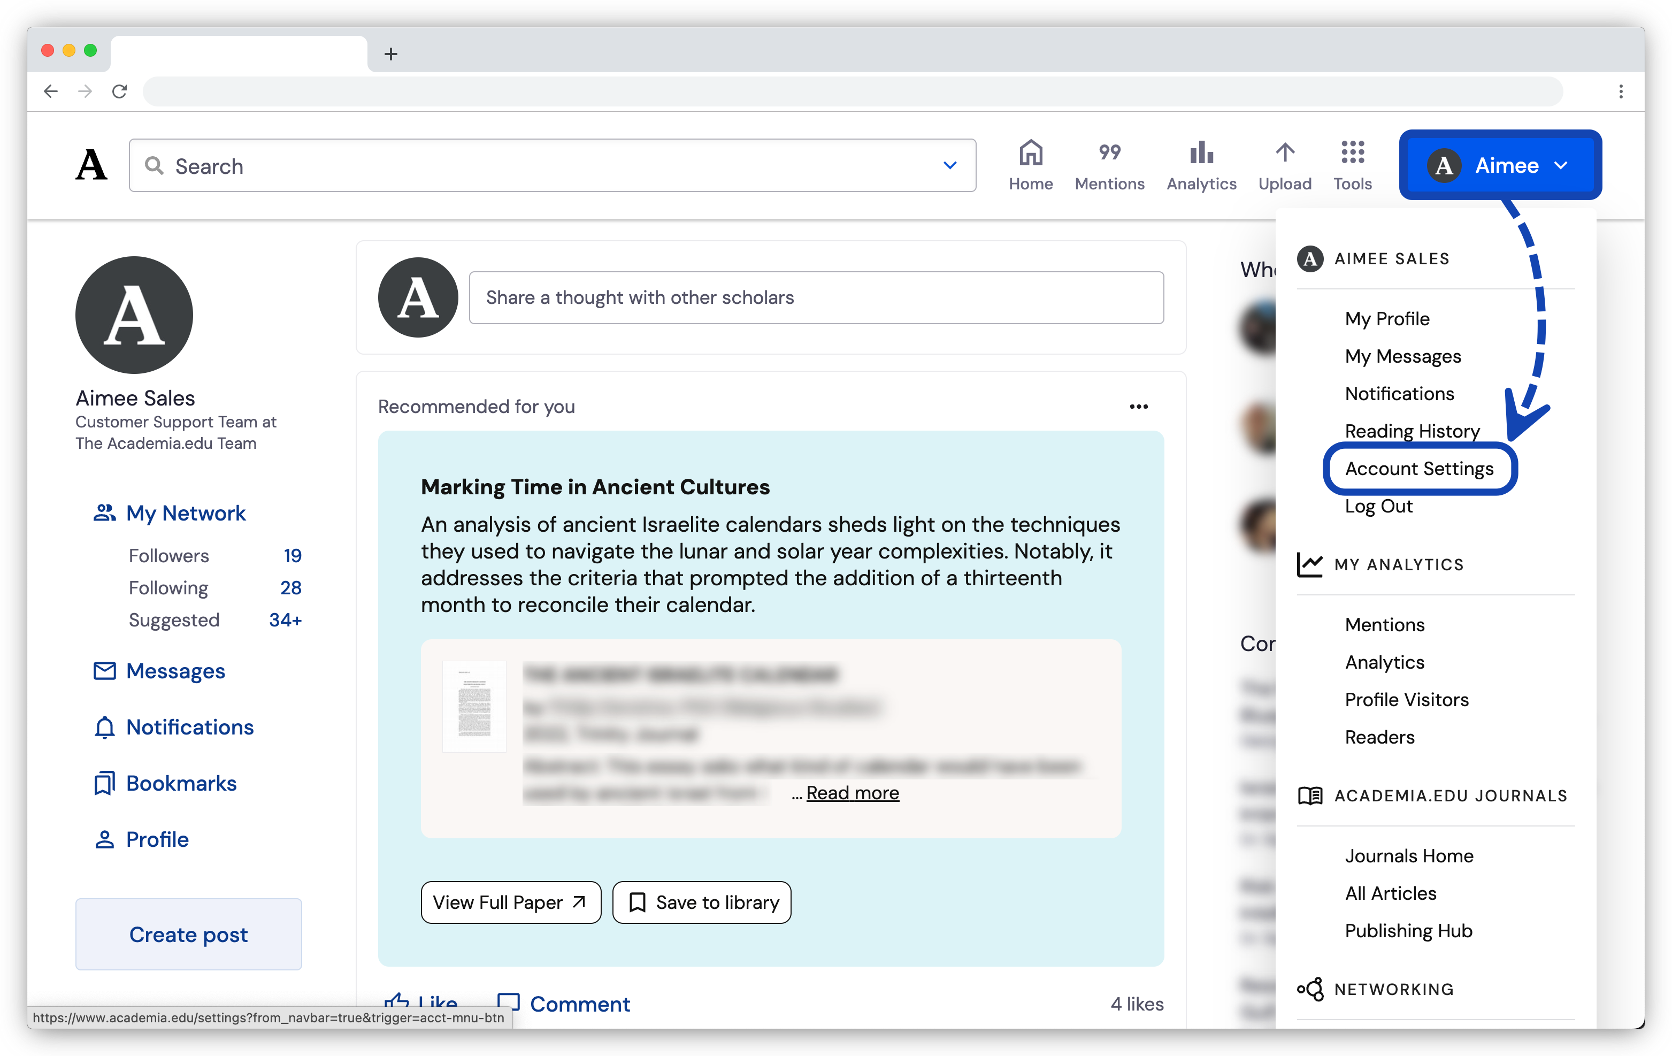Click the Profile person icon in sidebar

pyautogui.click(x=104, y=839)
